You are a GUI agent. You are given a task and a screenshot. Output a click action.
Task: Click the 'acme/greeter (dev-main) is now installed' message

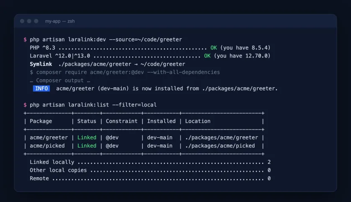click(167, 88)
